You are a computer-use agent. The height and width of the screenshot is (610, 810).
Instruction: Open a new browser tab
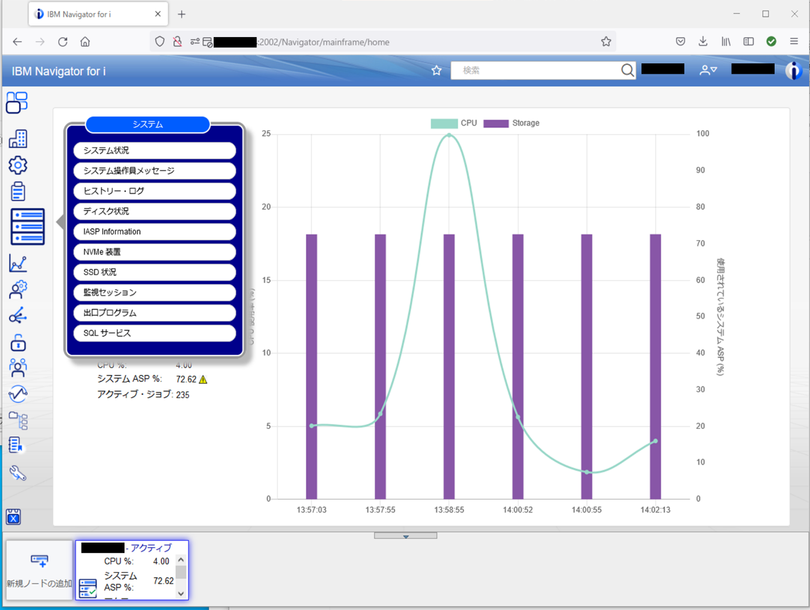pyautogui.click(x=182, y=14)
